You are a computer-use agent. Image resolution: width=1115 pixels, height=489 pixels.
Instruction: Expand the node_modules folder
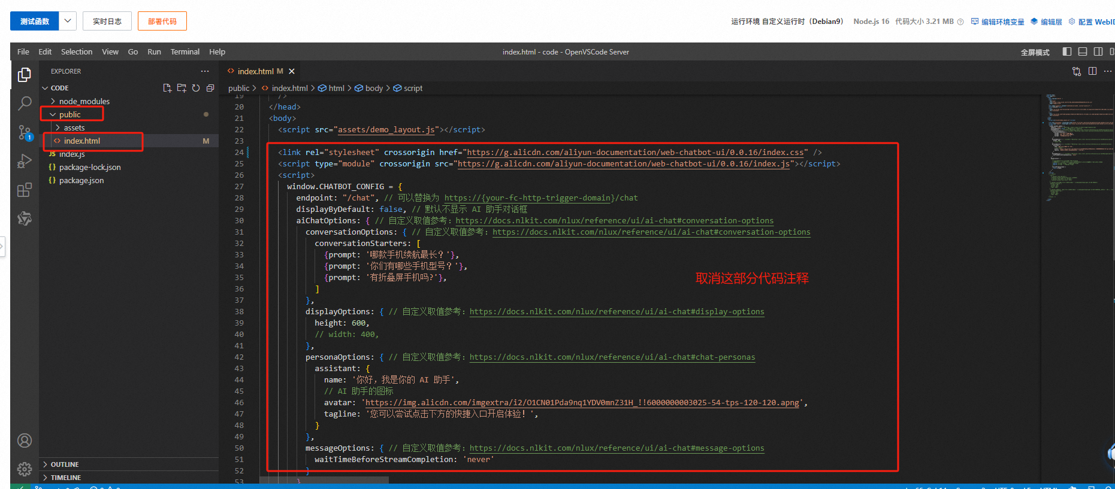click(84, 101)
